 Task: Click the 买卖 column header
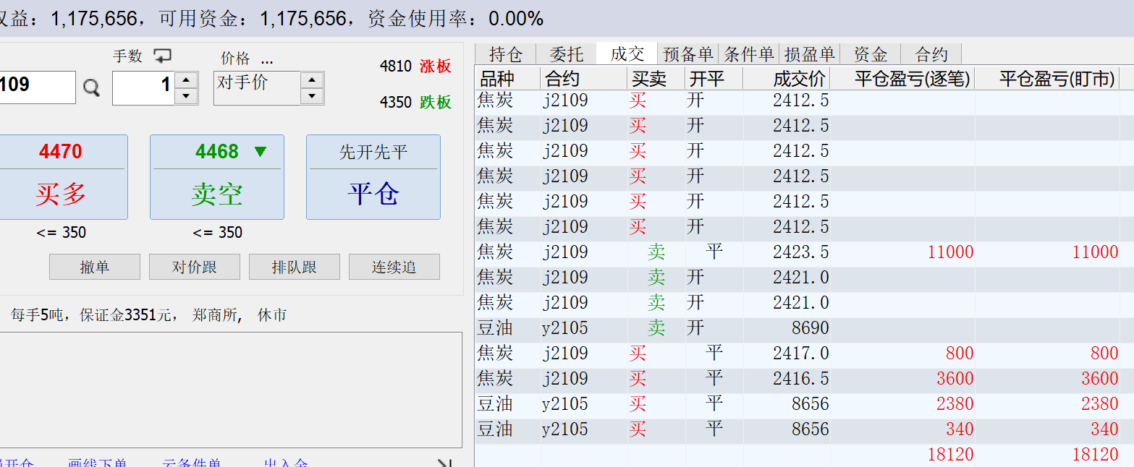(656, 79)
